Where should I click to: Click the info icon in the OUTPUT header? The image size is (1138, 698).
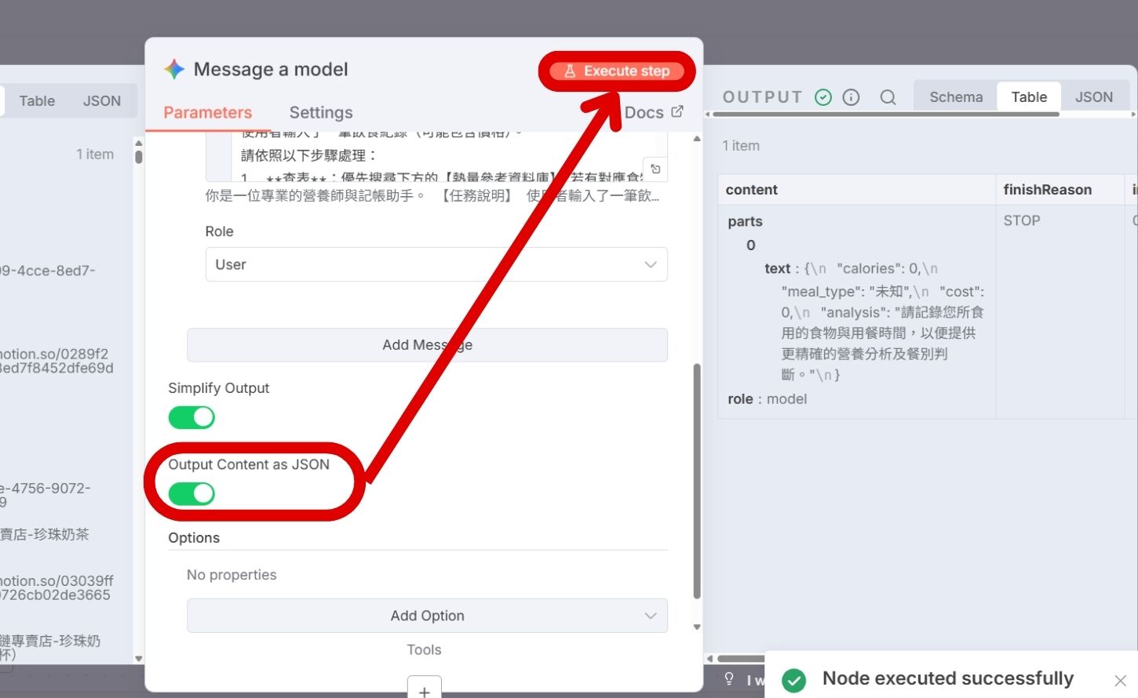852,97
